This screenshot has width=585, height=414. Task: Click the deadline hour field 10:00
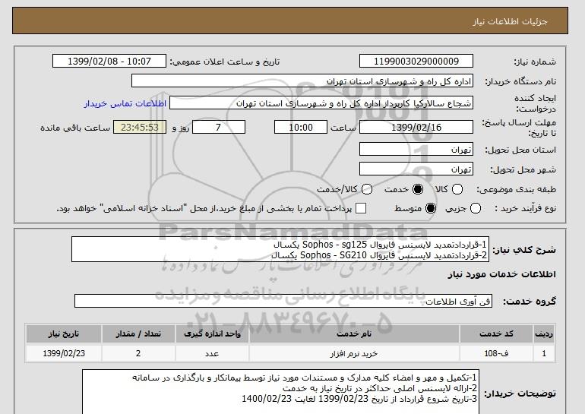[x=301, y=127]
